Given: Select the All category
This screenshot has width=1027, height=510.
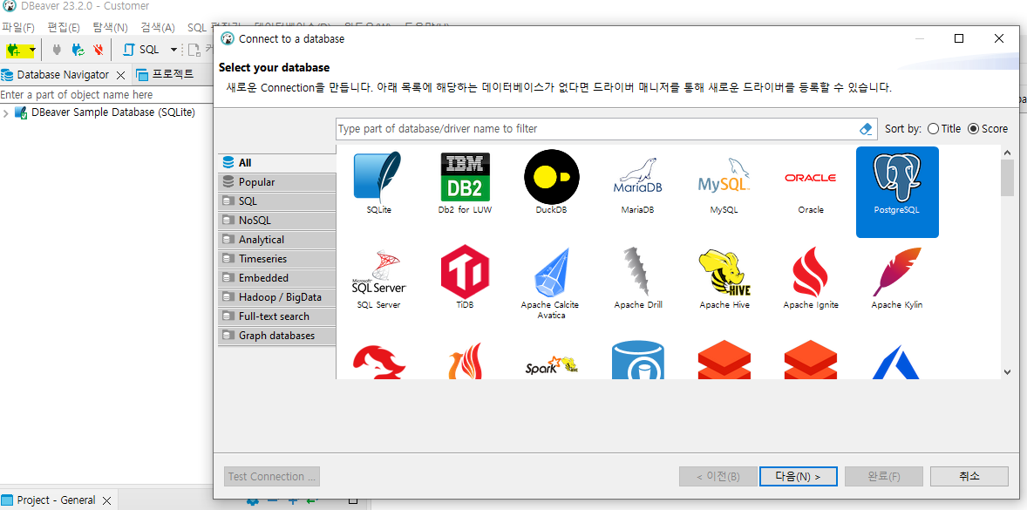Looking at the screenshot, I should coord(276,163).
